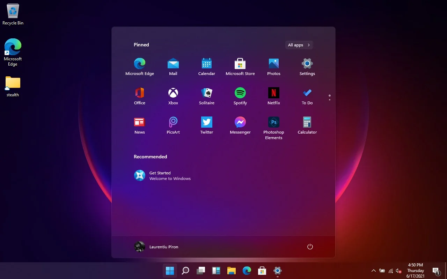The width and height of the screenshot is (447, 279).
Task: Toggle the Start button on taskbar
Action: 170,271
